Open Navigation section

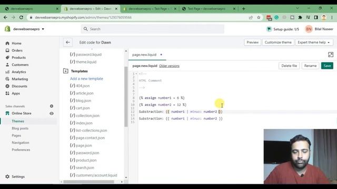pyautogui.click(x=21, y=142)
